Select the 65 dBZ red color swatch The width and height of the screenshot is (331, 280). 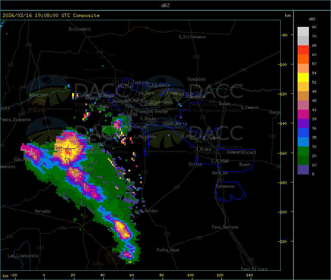pos(303,50)
